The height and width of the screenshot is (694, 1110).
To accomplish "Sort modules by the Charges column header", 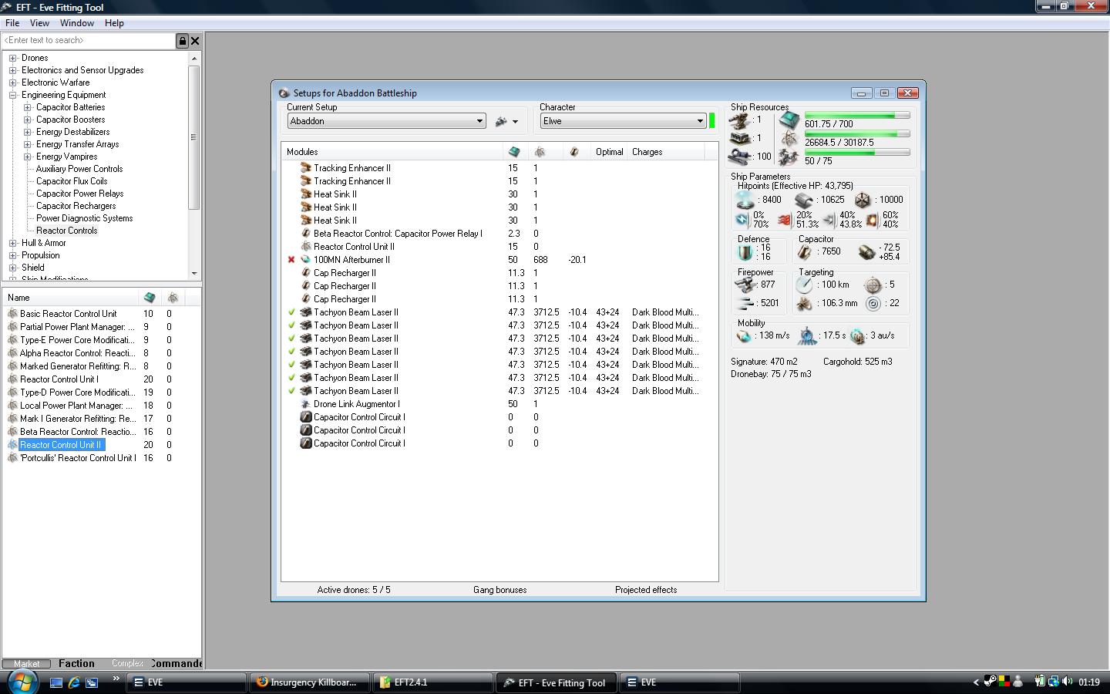I will pyautogui.click(x=667, y=152).
